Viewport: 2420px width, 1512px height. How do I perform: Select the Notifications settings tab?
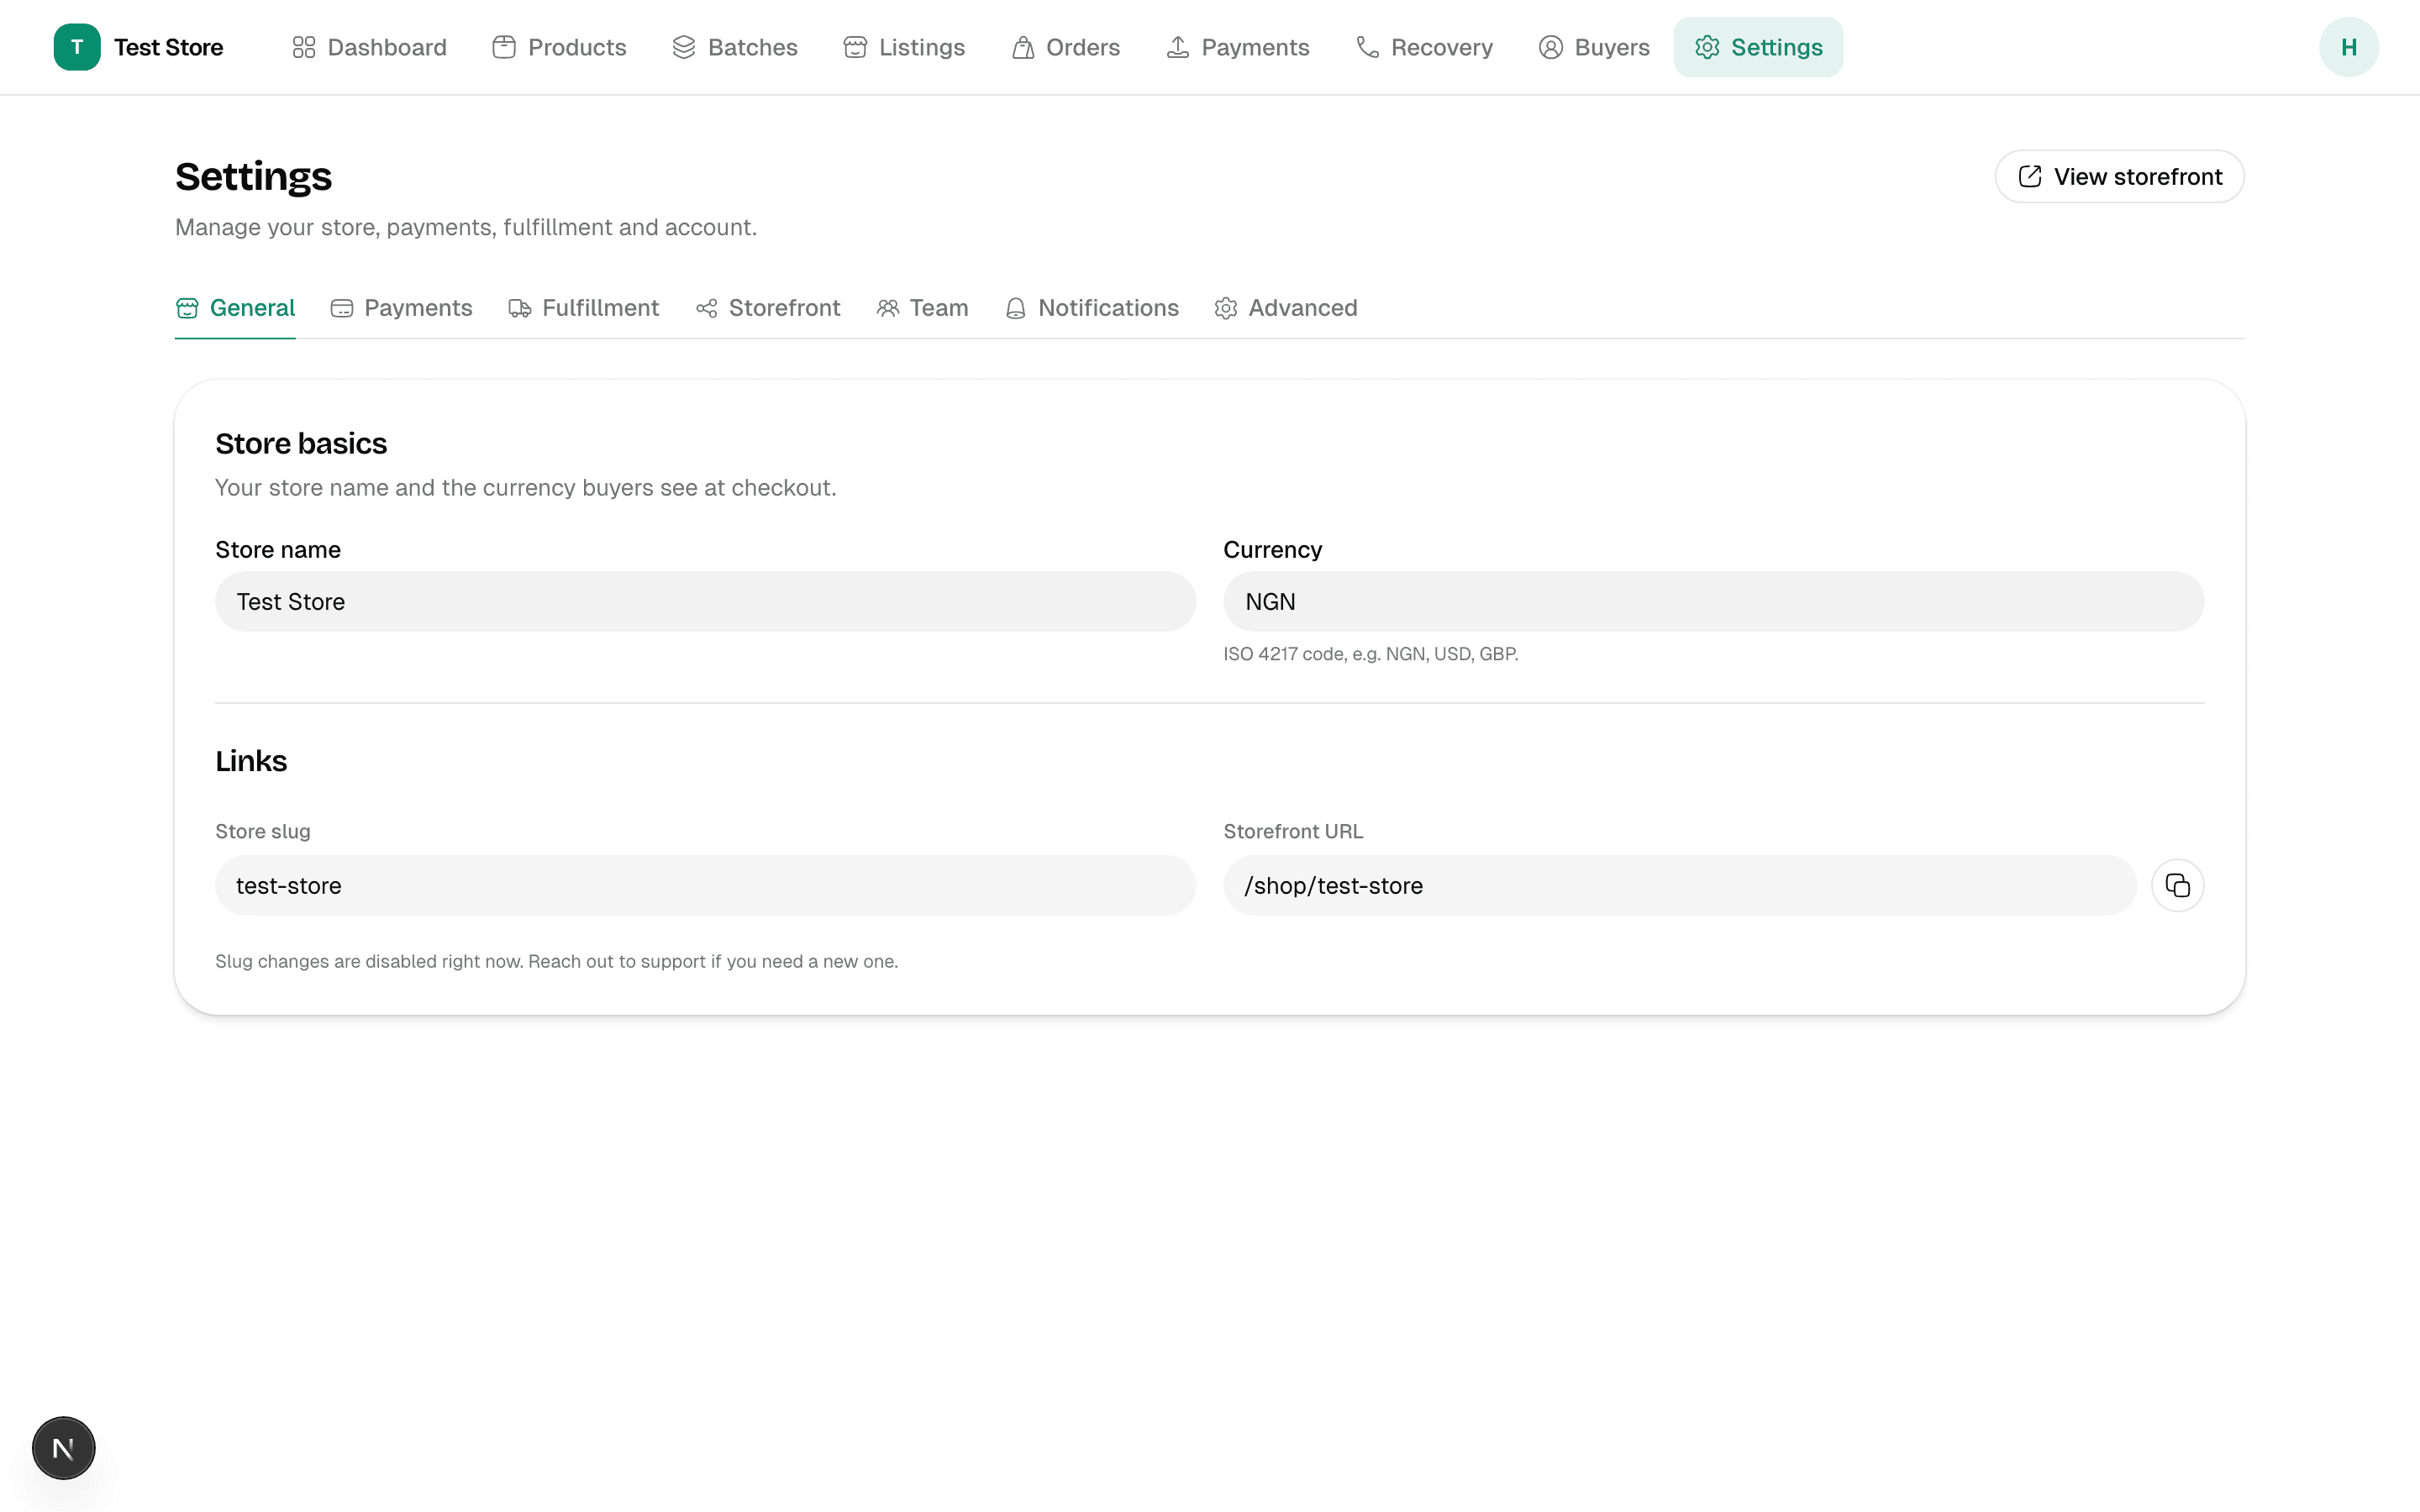[x=1092, y=308]
